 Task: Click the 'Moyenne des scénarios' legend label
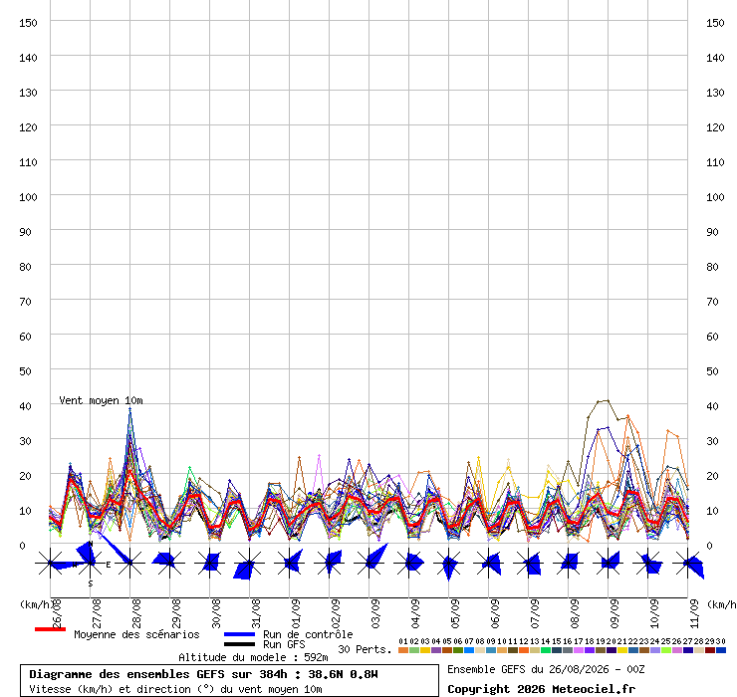point(136,634)
